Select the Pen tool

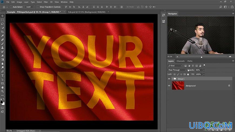click(2, 72)
